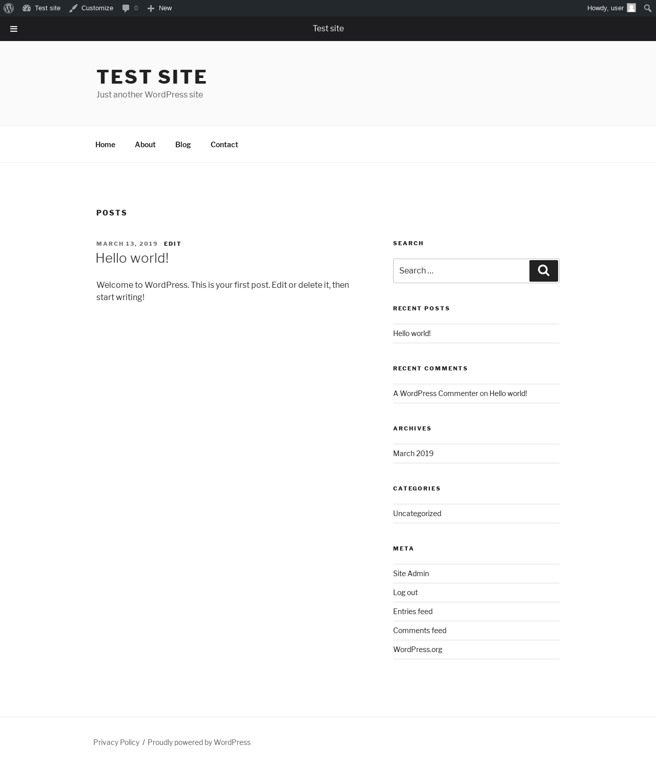Viewport: 656px width, 766px height.
Task: Click the Home navigation item
Action: (x=105, y=145)
